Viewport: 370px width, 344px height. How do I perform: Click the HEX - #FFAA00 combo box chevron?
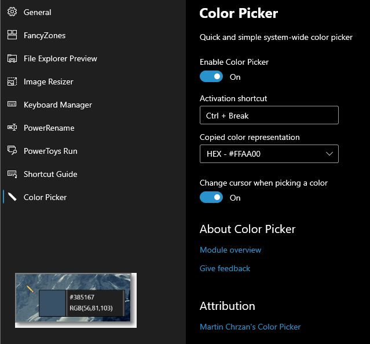click(x=329, y=154)
